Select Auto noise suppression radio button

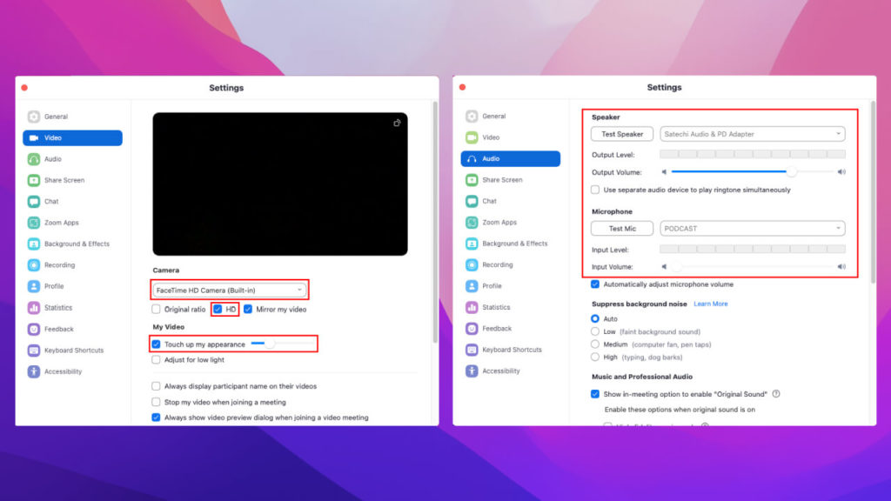click(595, 318)
